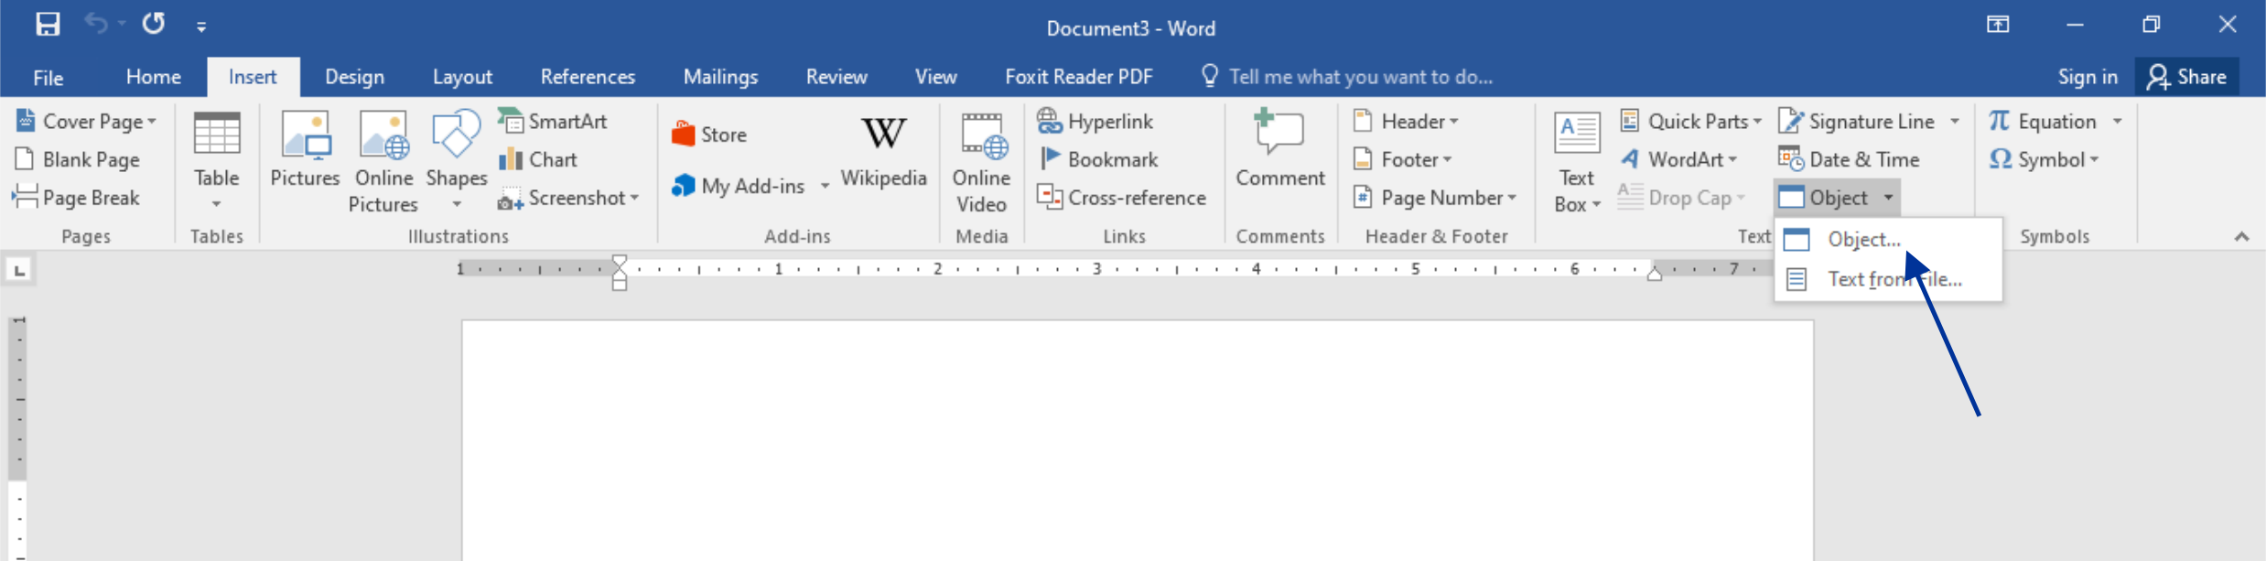Click the Share button

point(2186,77)
